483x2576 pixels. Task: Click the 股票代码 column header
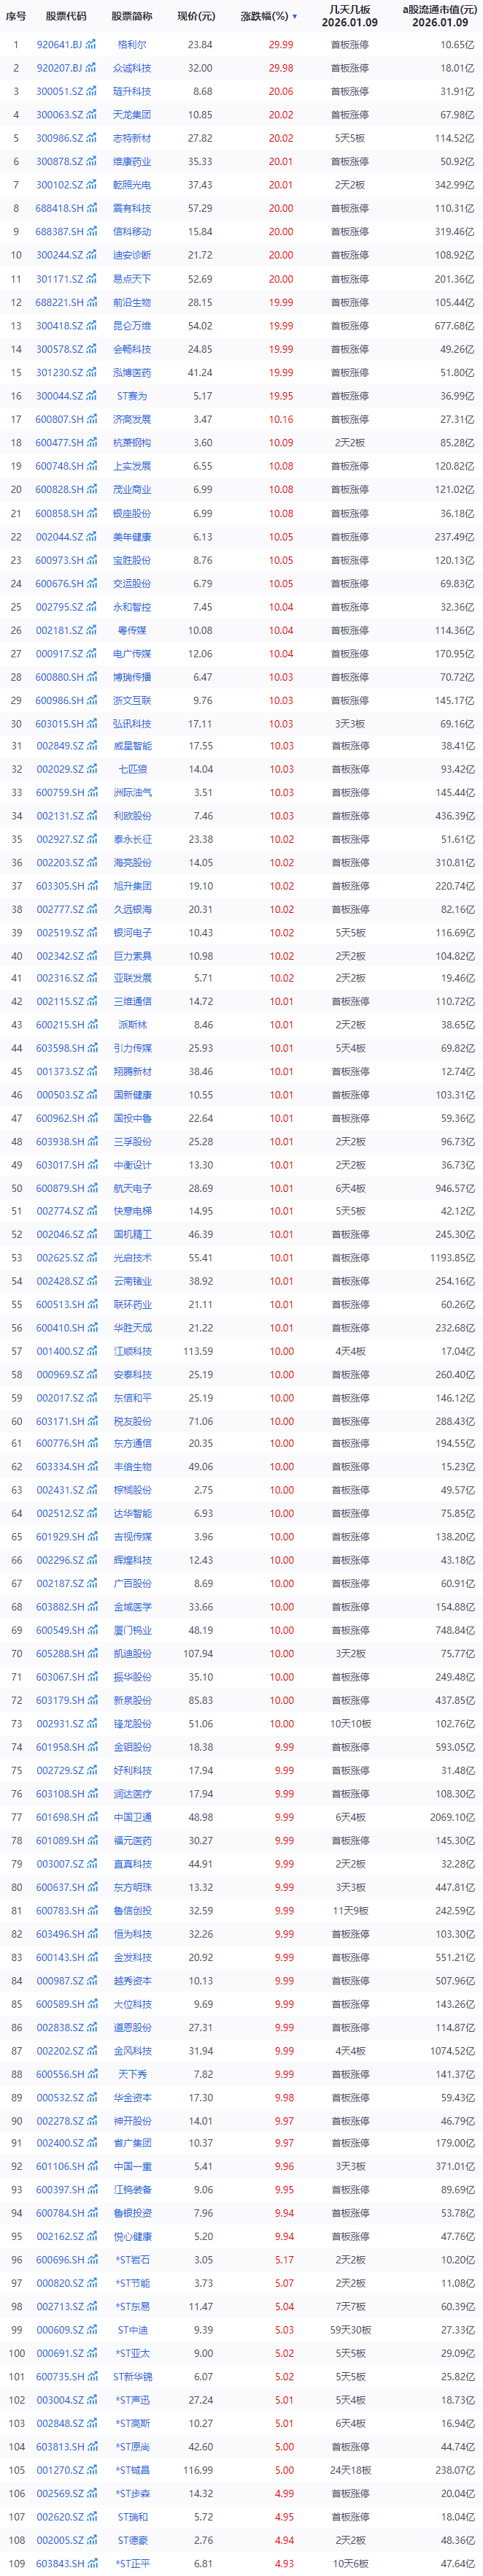click(66, 17)
